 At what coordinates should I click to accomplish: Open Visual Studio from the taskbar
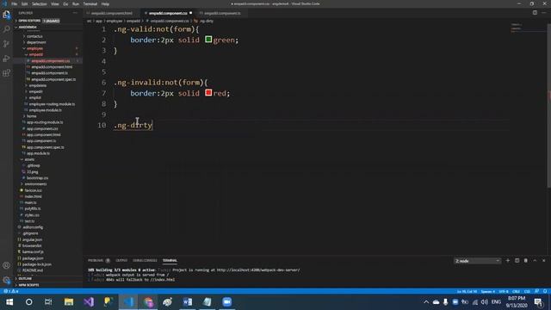point(89,302)
